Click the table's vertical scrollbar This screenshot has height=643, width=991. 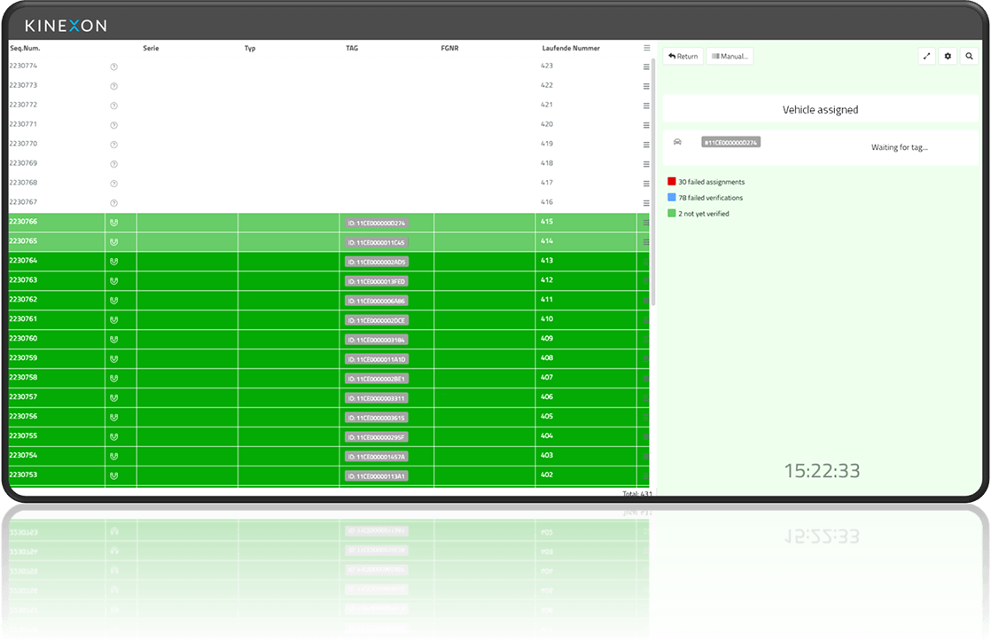click(654, 177)
